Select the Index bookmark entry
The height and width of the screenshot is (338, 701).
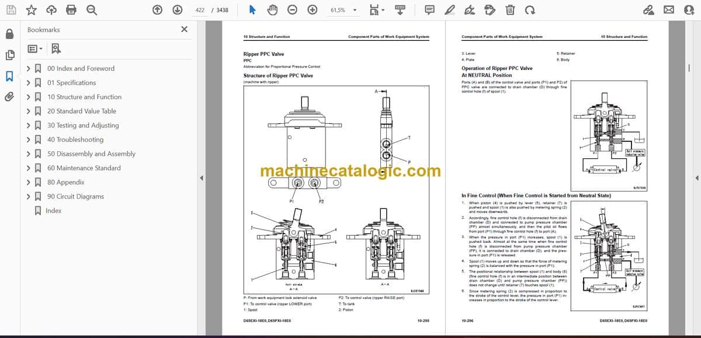pos(53,211)
